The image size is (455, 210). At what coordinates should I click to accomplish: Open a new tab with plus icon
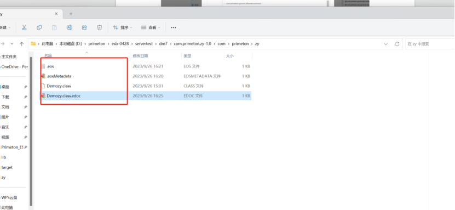(71, 14)
